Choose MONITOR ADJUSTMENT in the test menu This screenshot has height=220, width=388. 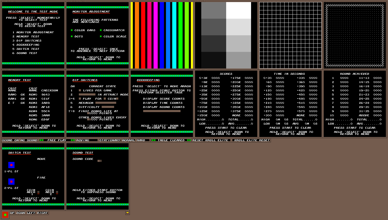tap(35, 32)
